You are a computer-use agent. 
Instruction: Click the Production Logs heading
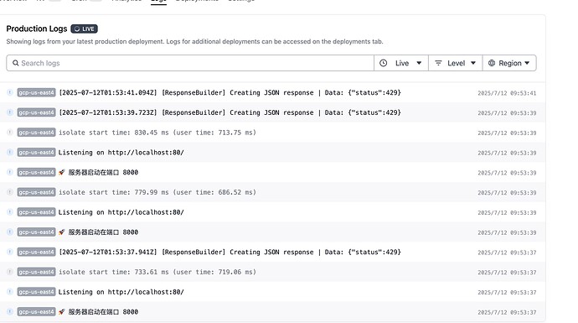click(x=37, y=29)
